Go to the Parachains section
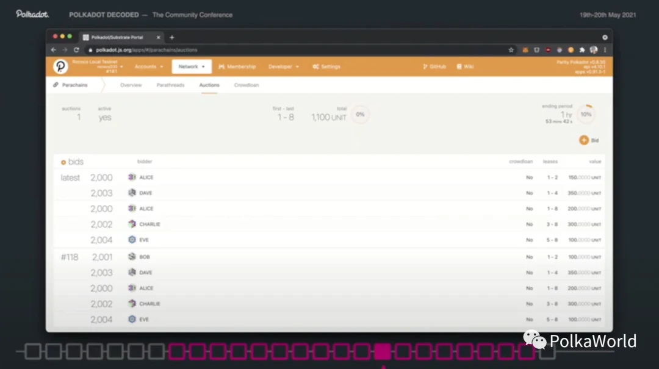 71,85
